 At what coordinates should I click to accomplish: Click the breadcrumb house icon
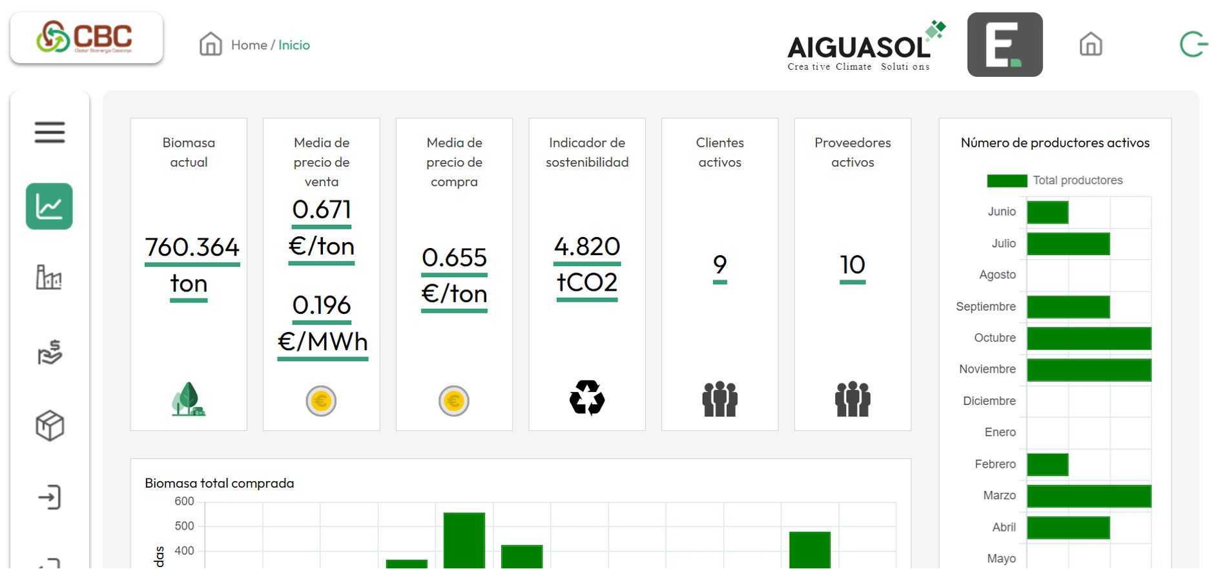pos(211,45)
